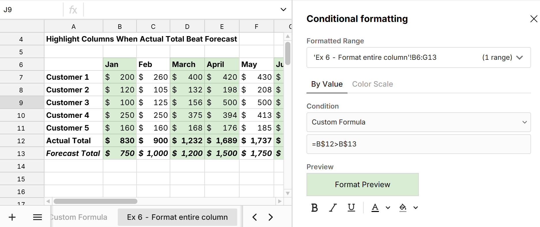Click the custom formula input field
This screenshot has width=540, height=227.
(x=418, y=144)
